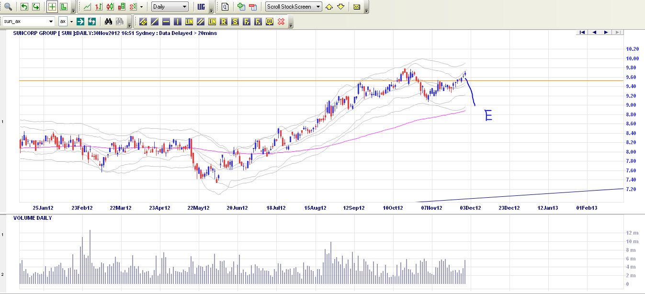Click the red remove-window icon
Image resolution: width=645 pixels, height=294 pixels.
pyautogui.click(x=252, y=7)
